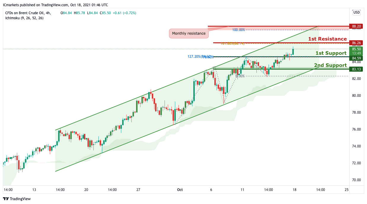Click the Oct marker on time axis
This screenshot has width=367, height=204.
[180, 190]
